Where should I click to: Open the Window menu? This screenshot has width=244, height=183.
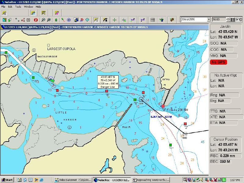tap(28, 6)
